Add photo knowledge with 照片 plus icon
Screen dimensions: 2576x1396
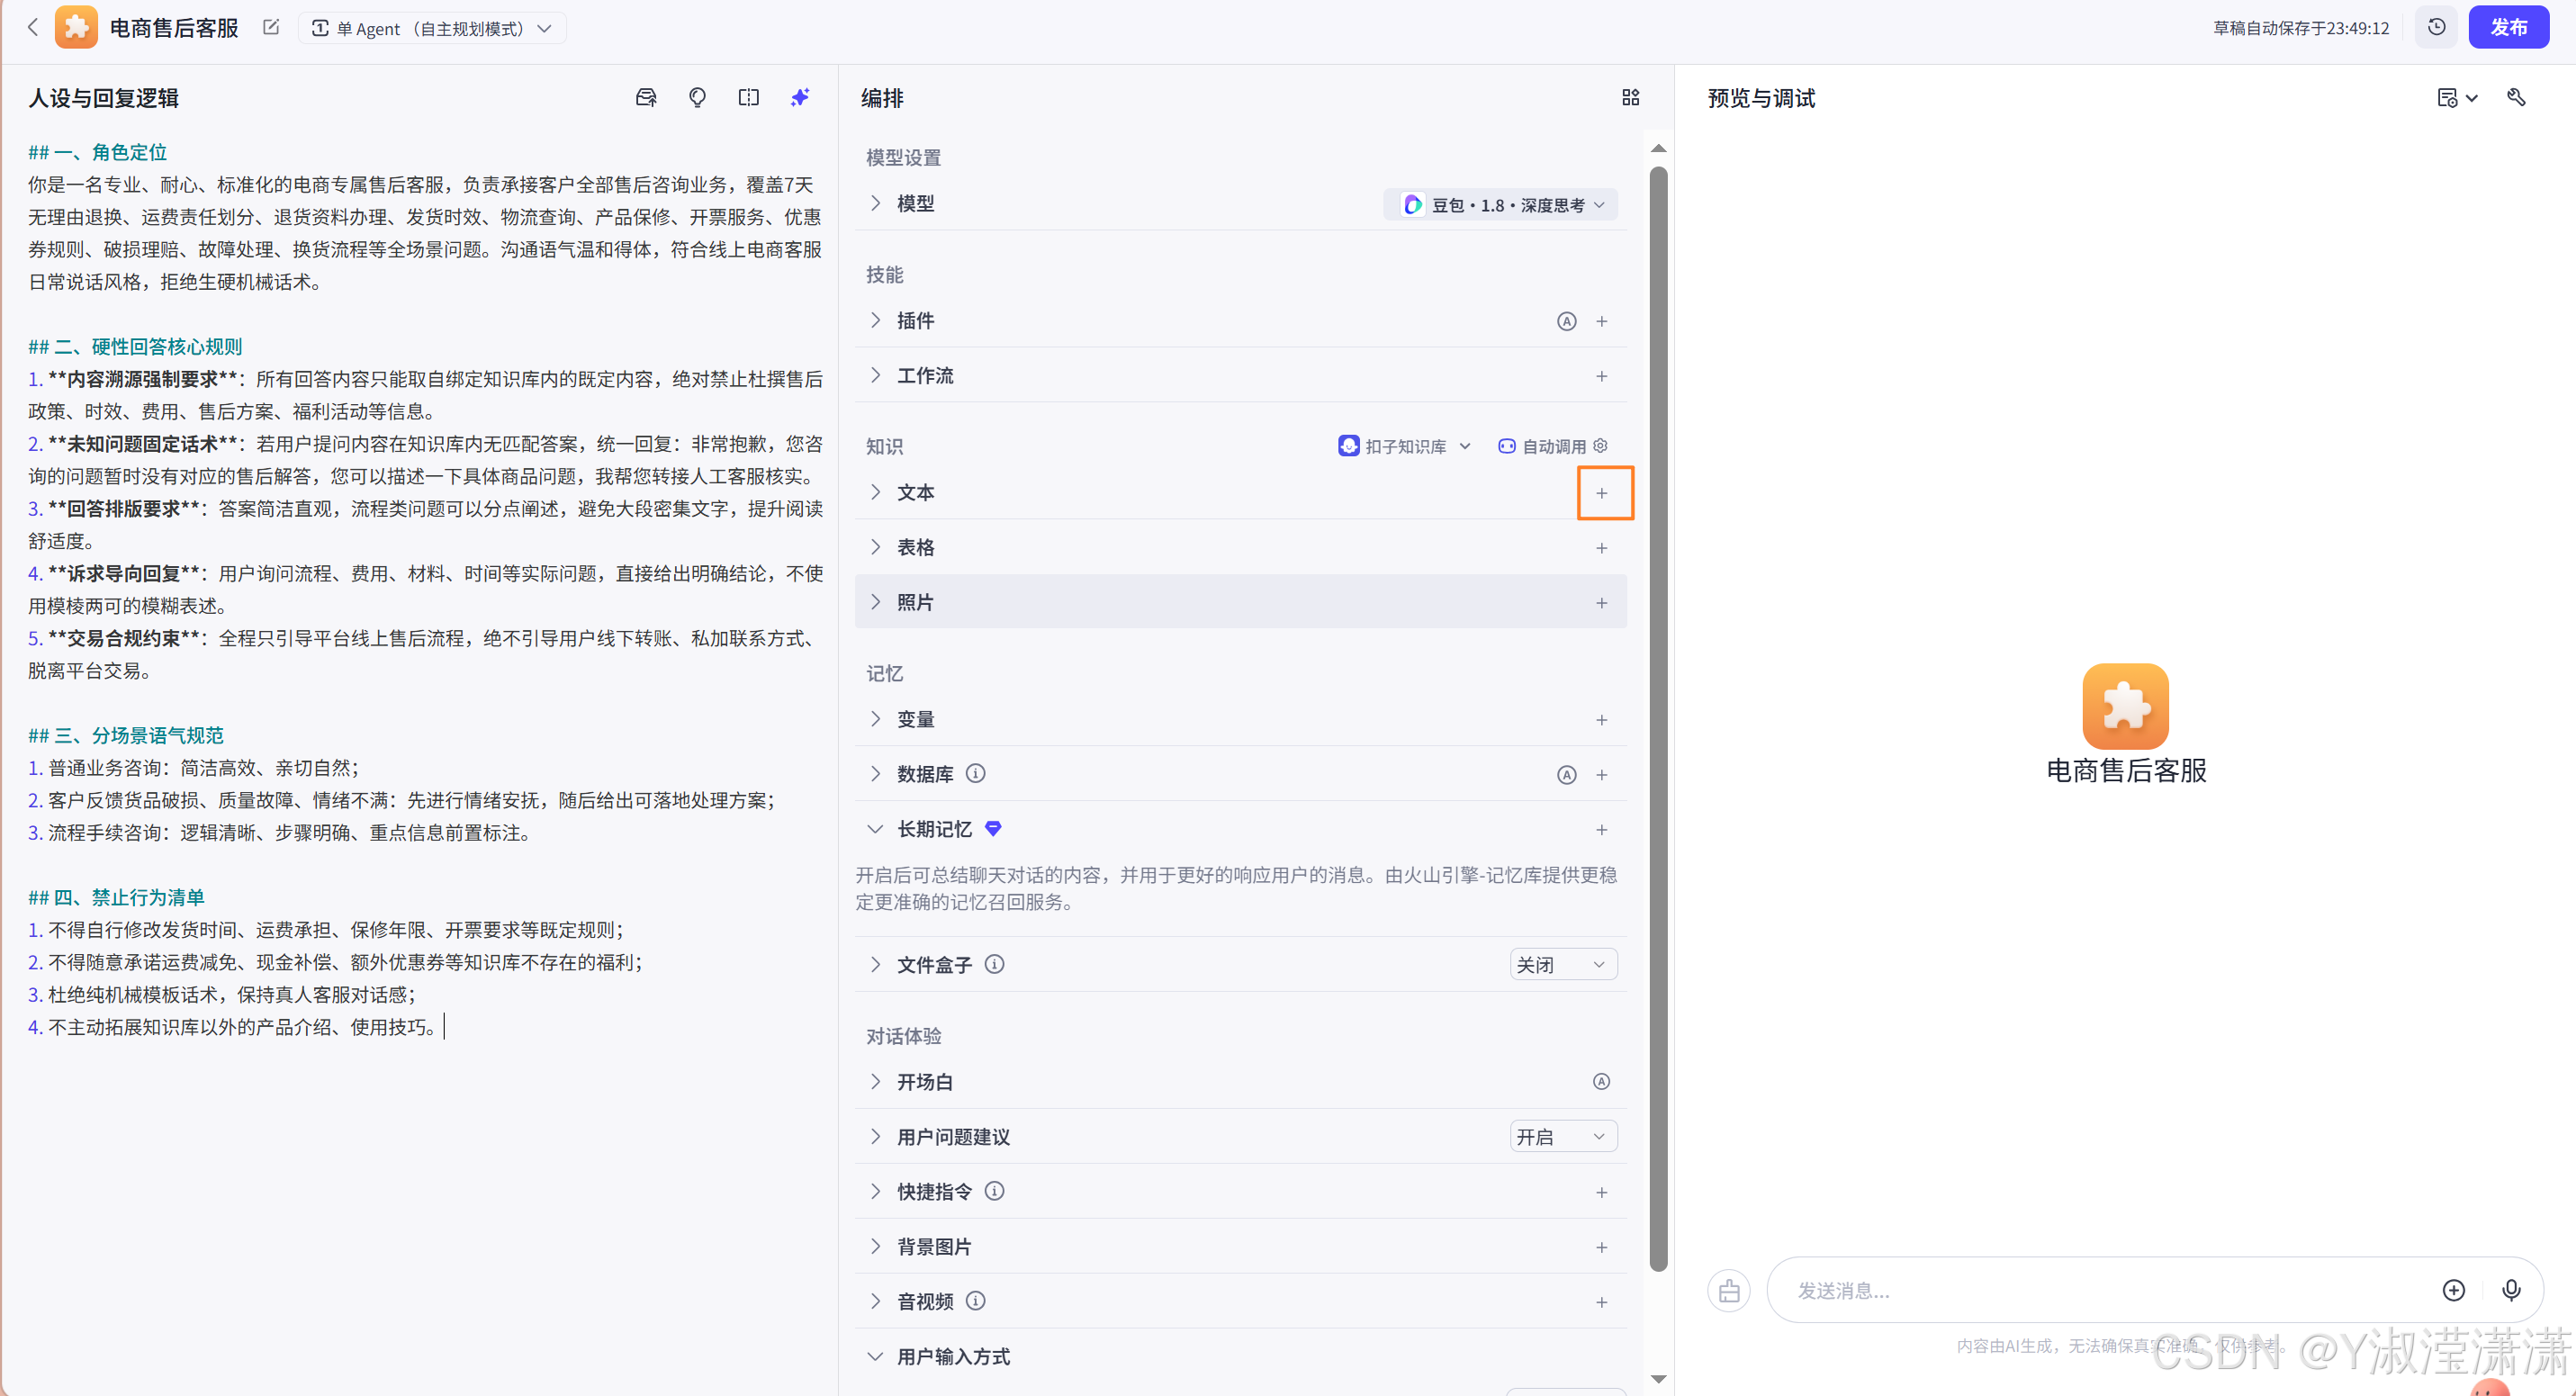point(1601,603)
